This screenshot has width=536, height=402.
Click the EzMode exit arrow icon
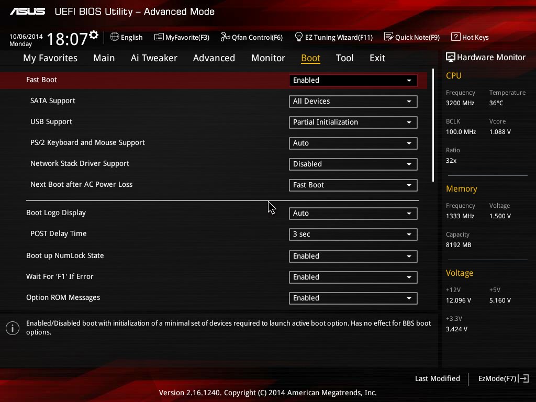pyautogui.click(x=523, y=378)
